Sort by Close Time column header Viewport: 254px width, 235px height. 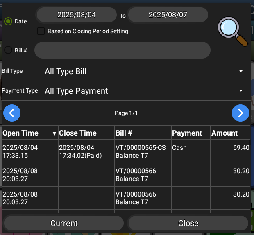[x=78, y=133]
